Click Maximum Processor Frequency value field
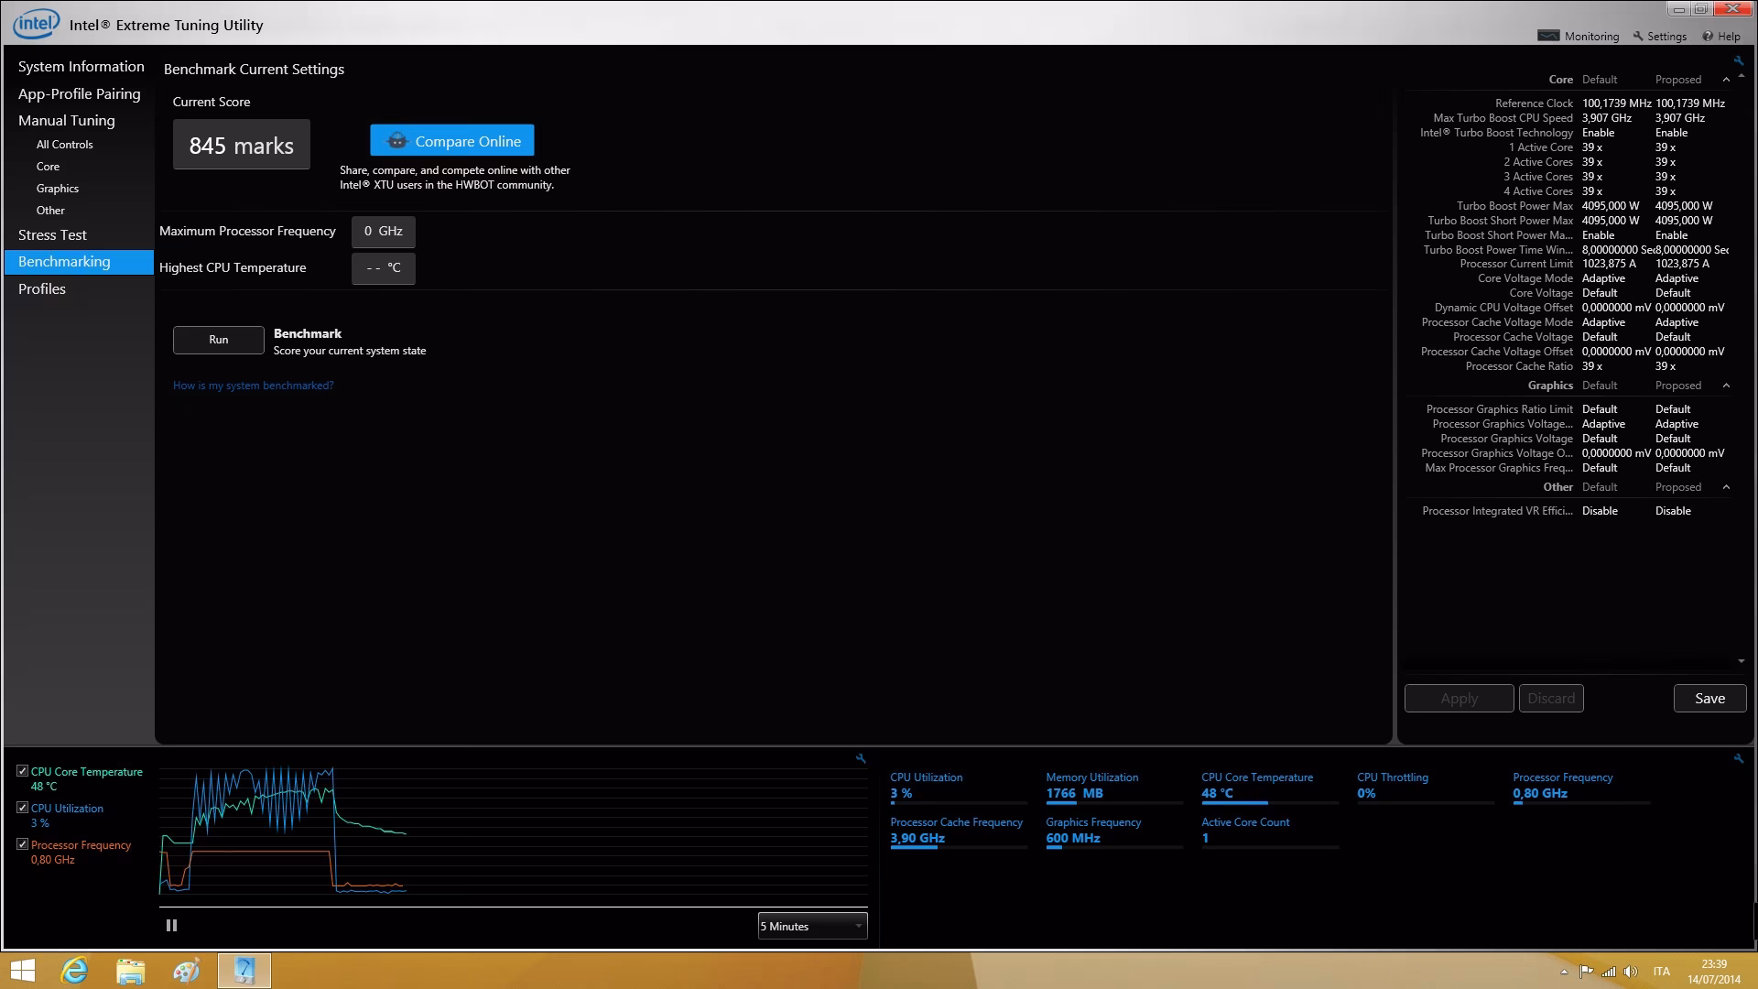Screen dimensions: 1758x989 (384, 232)
